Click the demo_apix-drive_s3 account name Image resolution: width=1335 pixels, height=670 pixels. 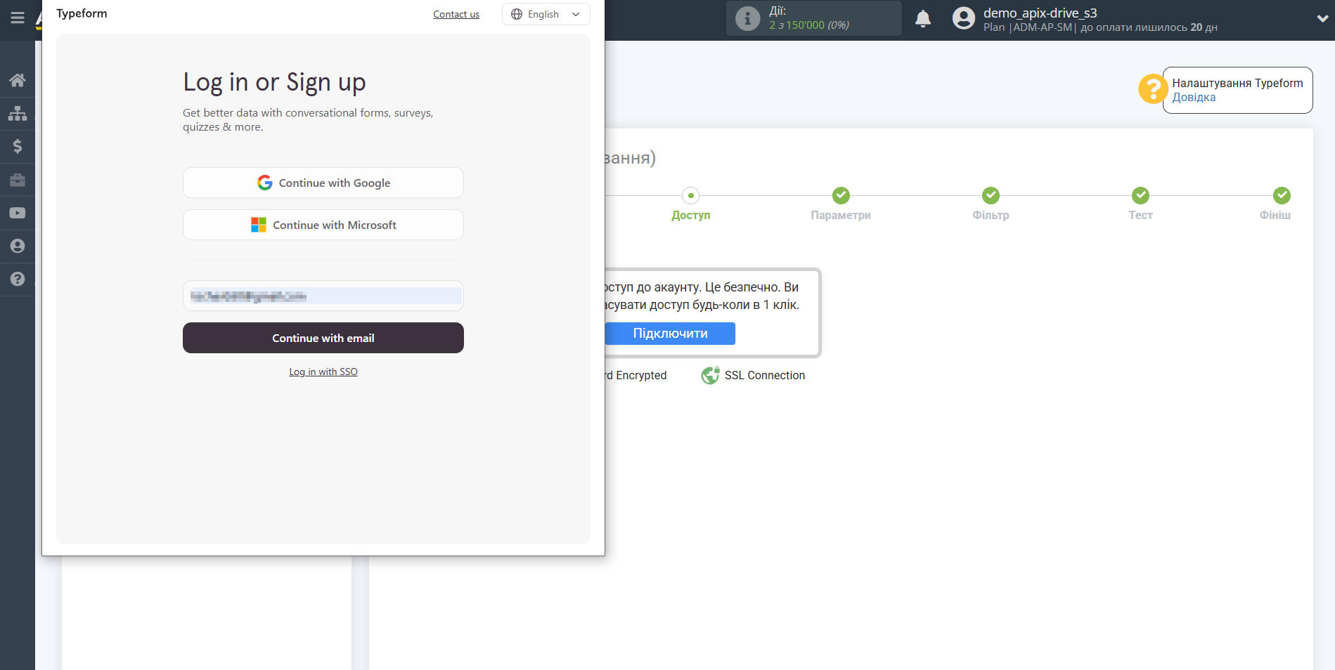[1040, 13]
